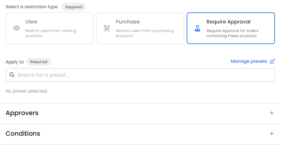Click 'Restrict users from purchasing products' text
This screenshot has height=149, width=281.
coord(145,33)
